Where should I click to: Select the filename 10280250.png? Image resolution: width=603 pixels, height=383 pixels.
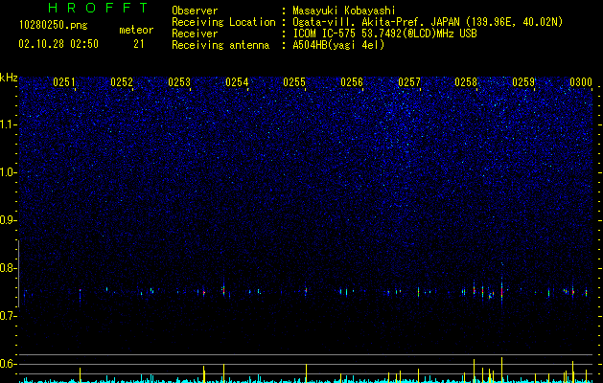(53, 26)
